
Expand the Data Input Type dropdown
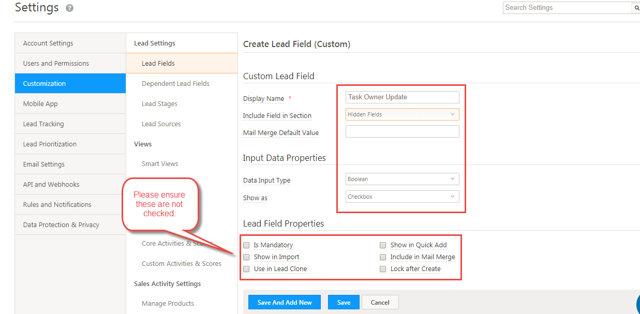pyautogui.click(x=402, y=179)
